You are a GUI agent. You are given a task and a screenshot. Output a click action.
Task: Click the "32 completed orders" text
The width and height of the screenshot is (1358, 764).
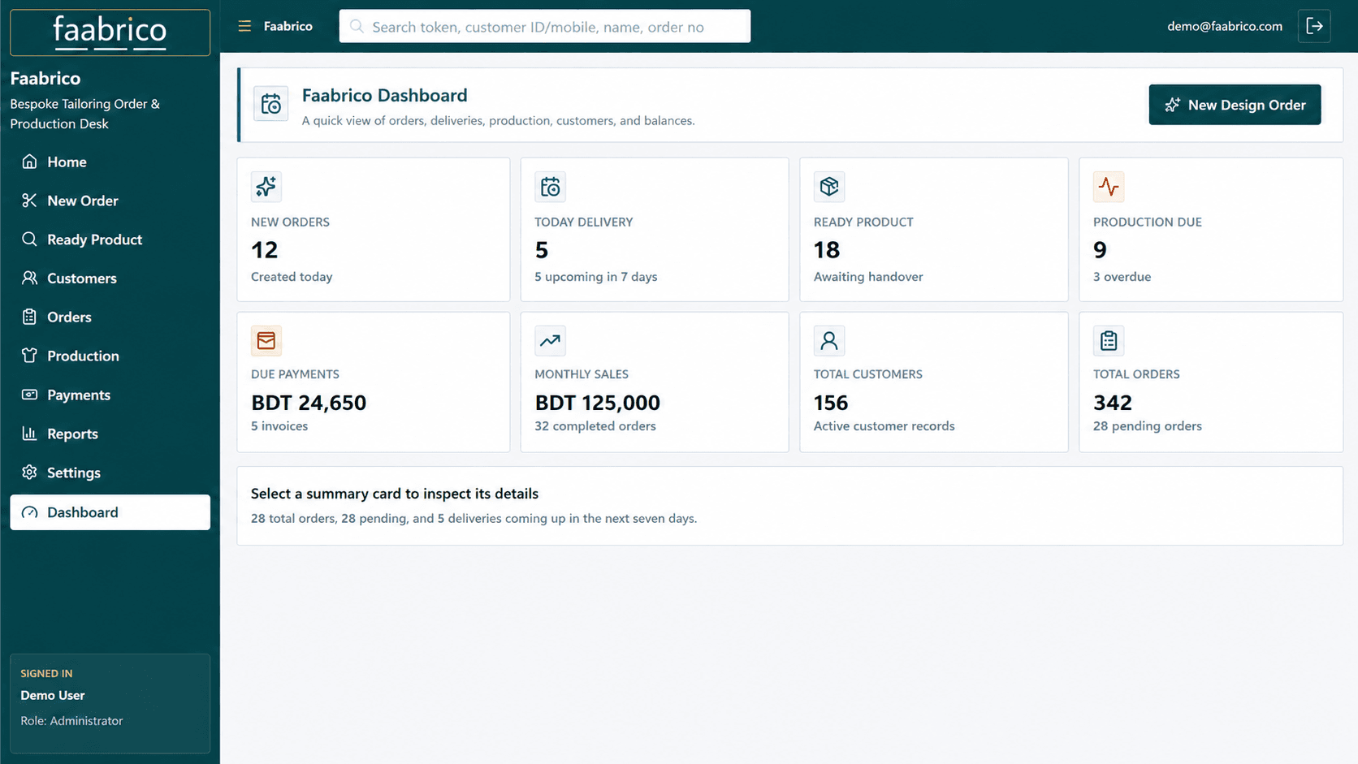click(595, 426)
